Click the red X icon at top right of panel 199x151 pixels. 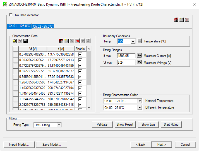187,20
